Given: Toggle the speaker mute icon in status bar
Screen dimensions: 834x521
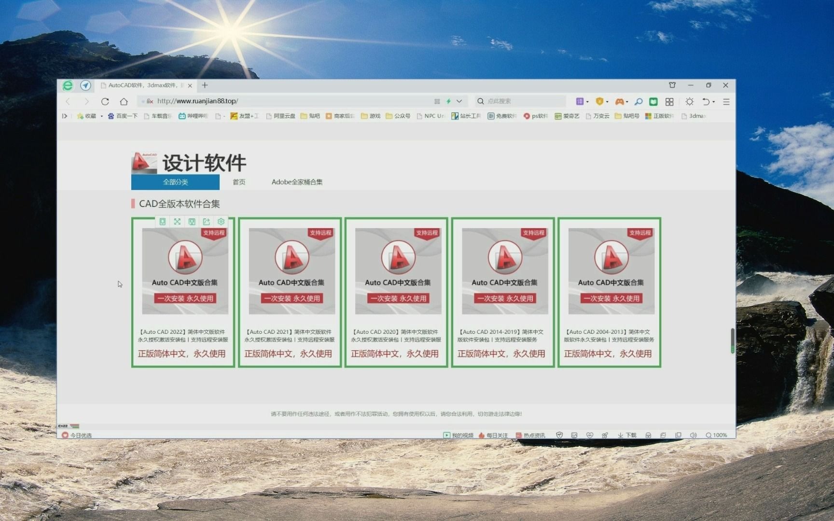Looking at the screenshot, I should click(x=693, y=435).
